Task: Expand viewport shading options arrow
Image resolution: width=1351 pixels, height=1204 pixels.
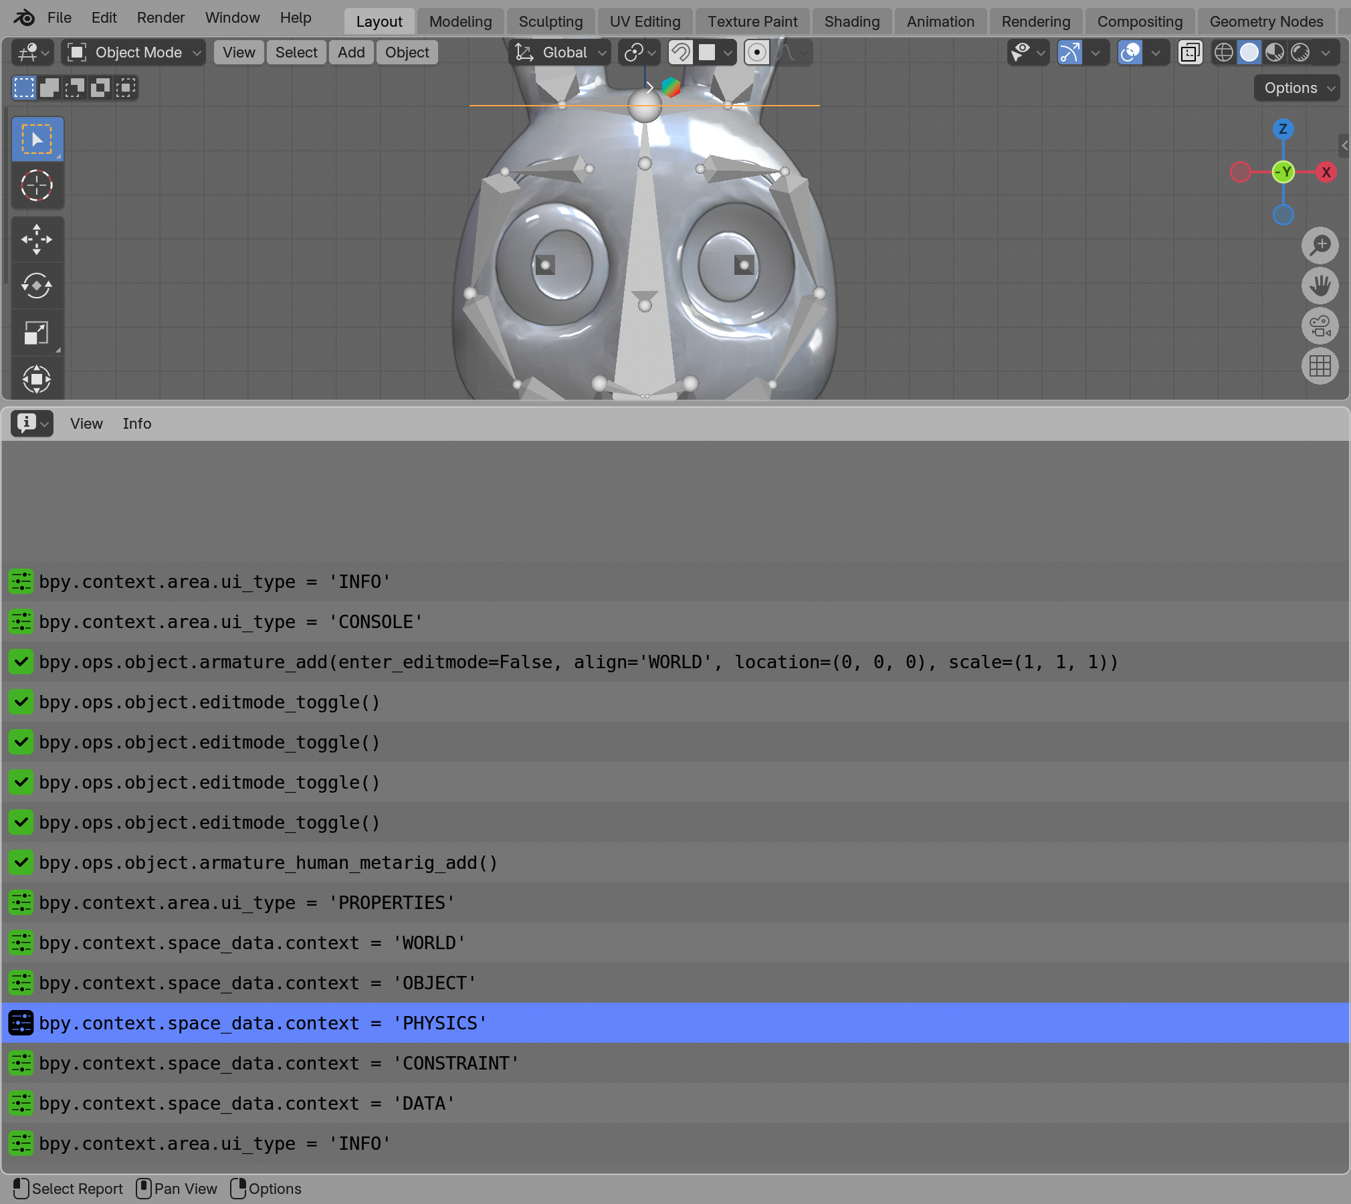Action: pyautogui.click(x=1325, y=52)
